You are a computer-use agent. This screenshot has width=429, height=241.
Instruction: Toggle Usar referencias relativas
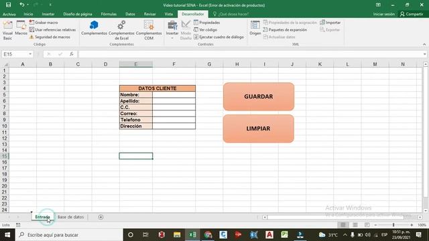(x=52, y=29)
